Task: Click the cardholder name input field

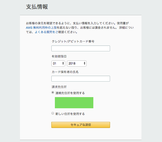Action: click(x=81, y=79)
